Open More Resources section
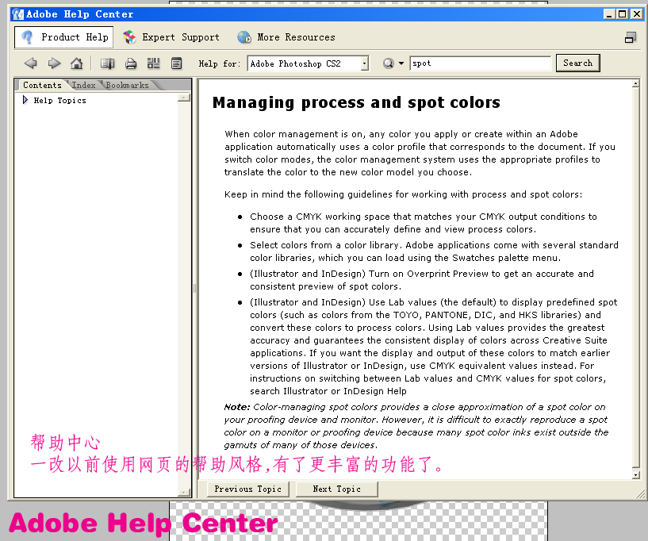This screenshot has height=541, width=648. click(x=286, y=37)
